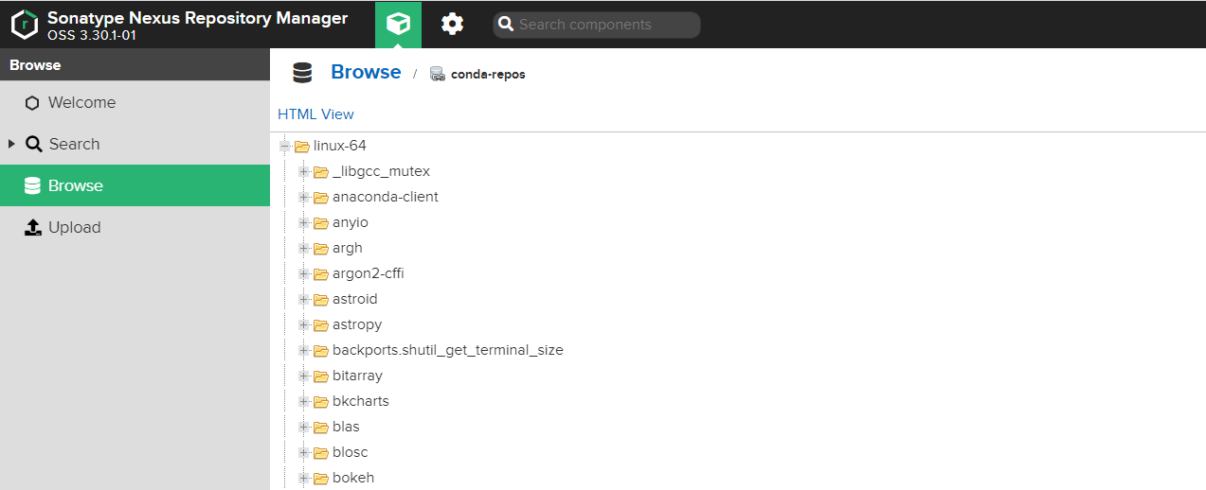Click the anaconda-client folder icon

tap(321, 197)
